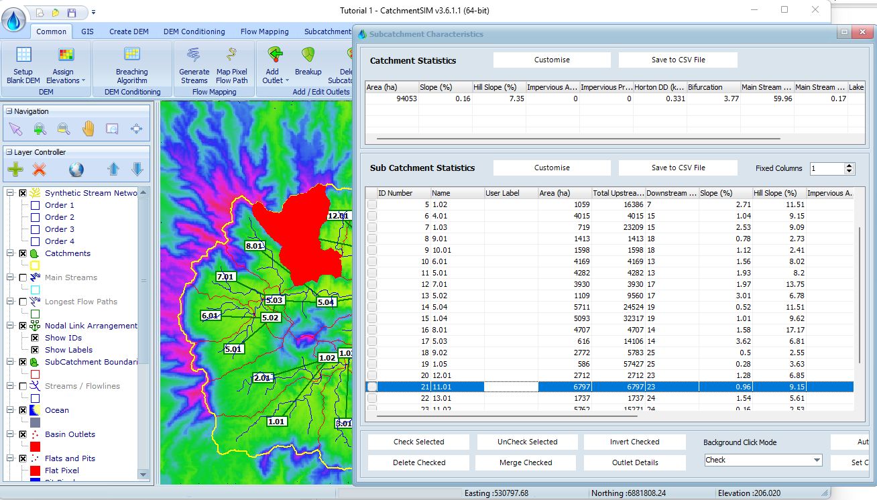Activate the Pan hand tool in Navigation
877x500 pixels.
click(88, 129)
